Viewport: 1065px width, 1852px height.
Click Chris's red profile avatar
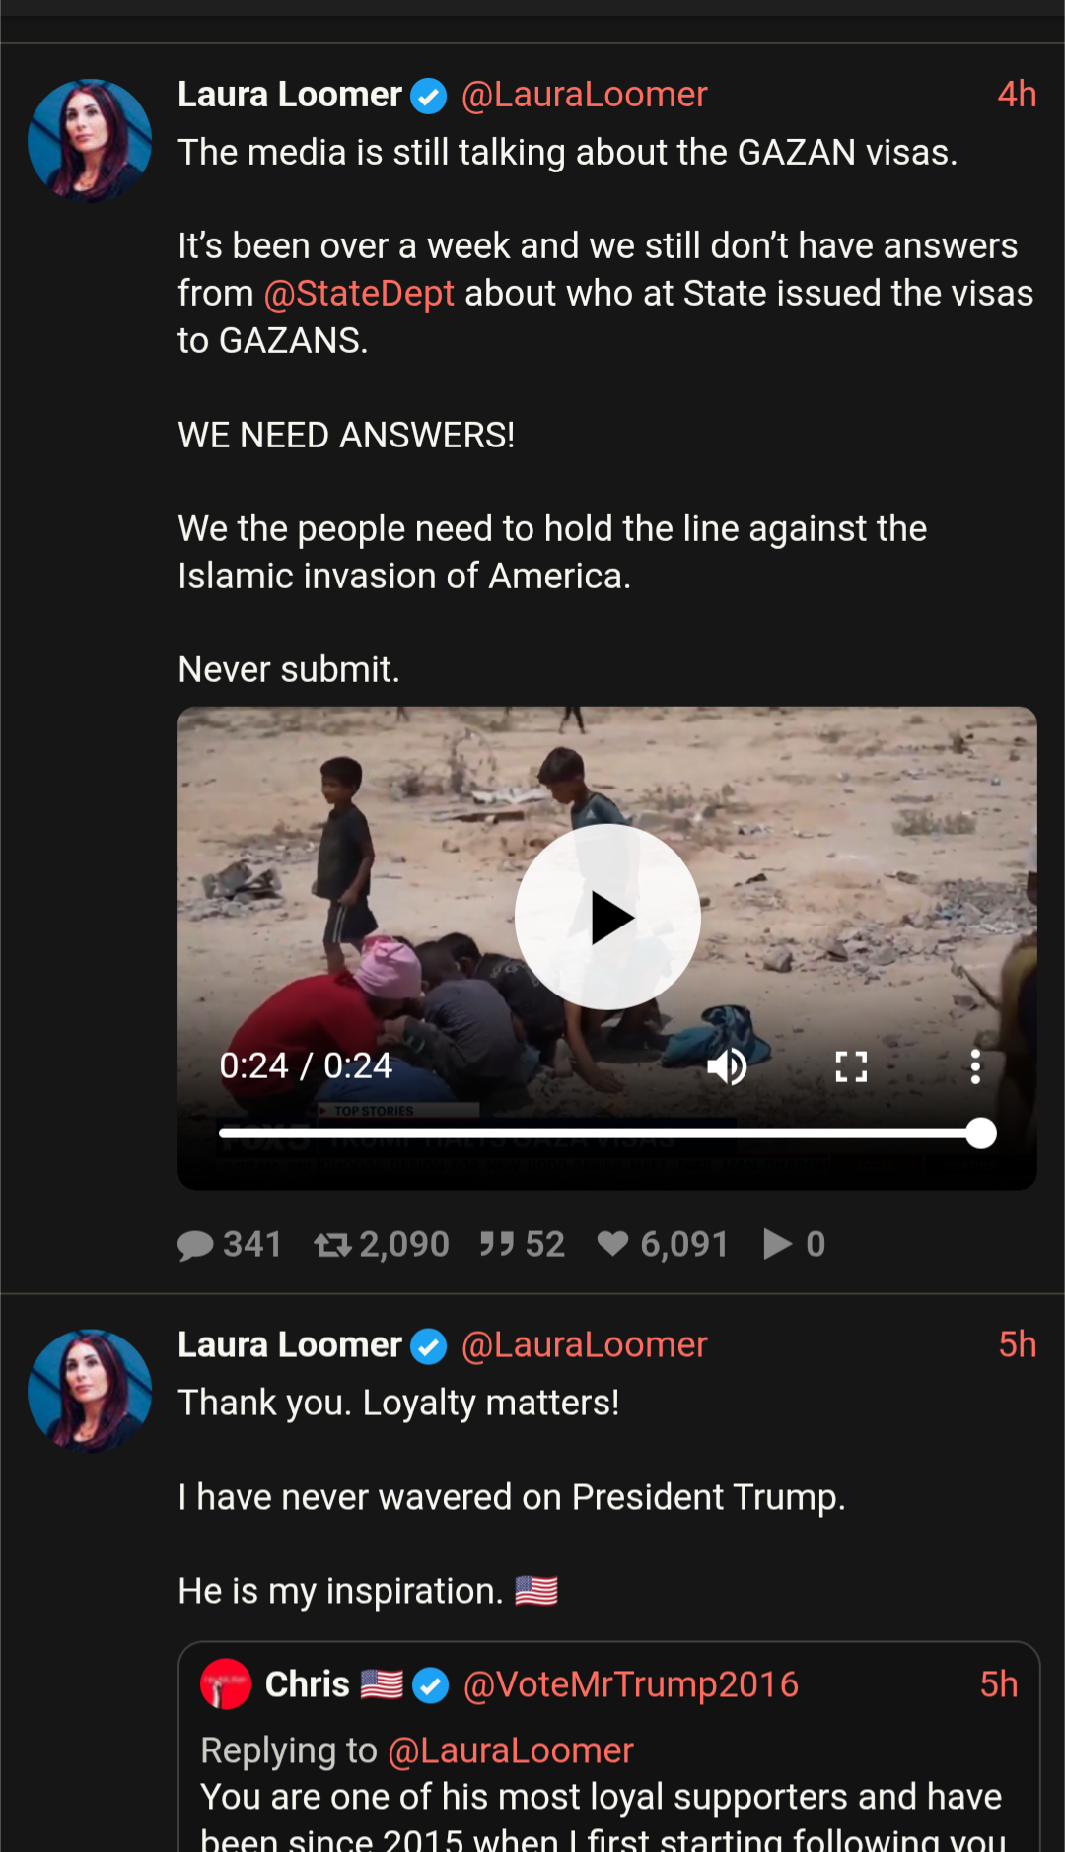coord(226,1684)
